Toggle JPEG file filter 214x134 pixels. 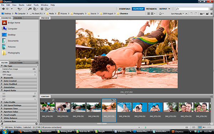[x=19, y=72]
